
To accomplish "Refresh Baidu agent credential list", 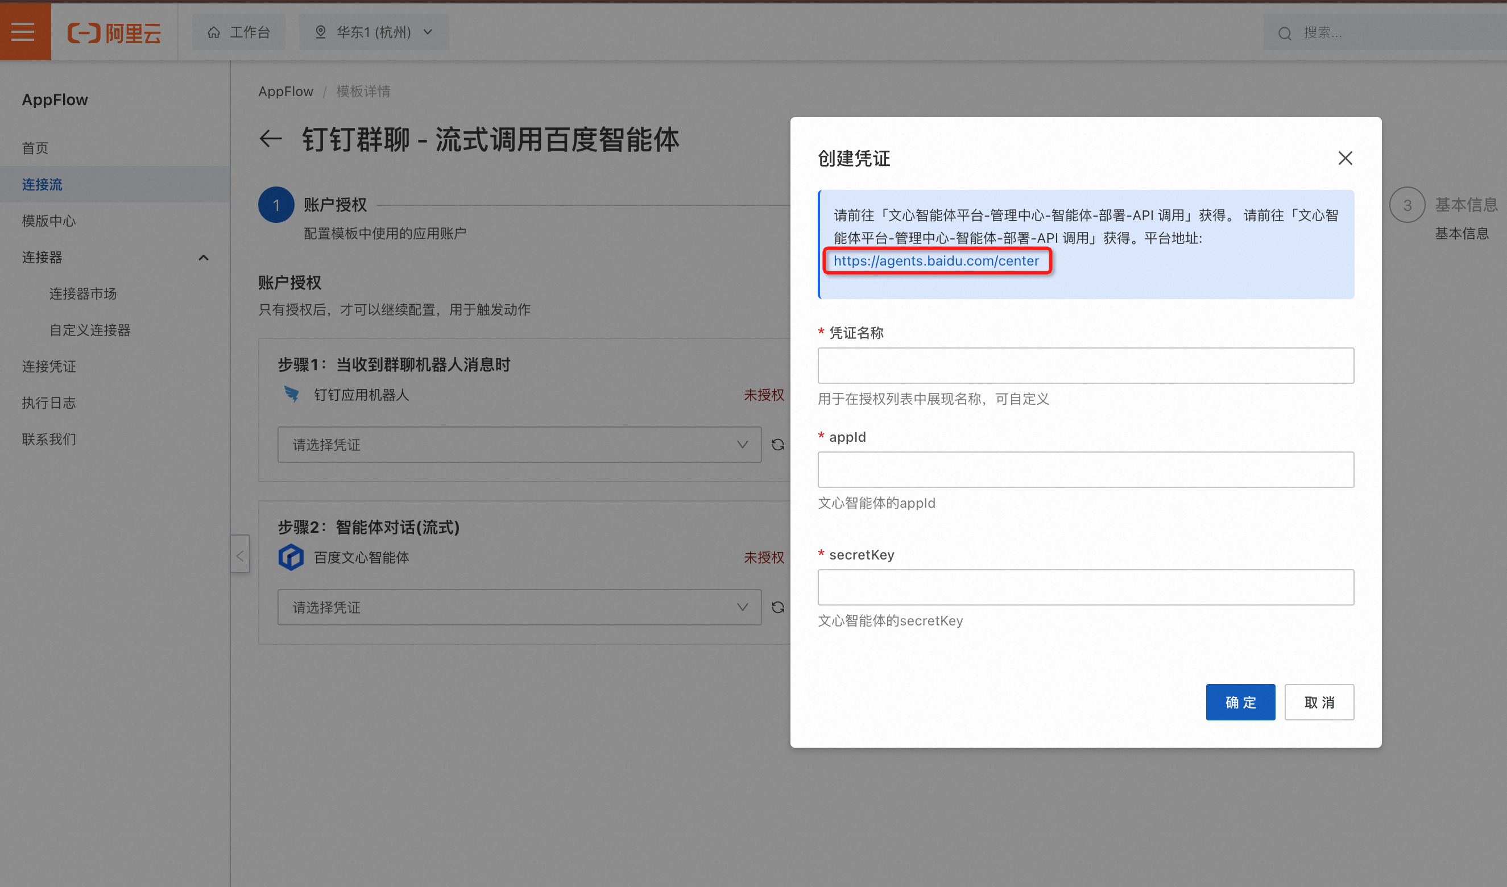I will pyautogui.click(x=777, y=607).
